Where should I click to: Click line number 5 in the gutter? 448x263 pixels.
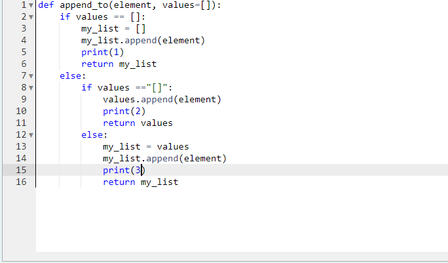click(x=24, y=52)
